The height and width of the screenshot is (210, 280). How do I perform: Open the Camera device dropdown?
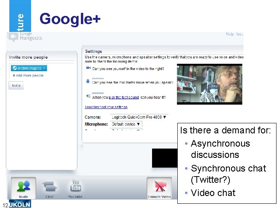[139, 117]
